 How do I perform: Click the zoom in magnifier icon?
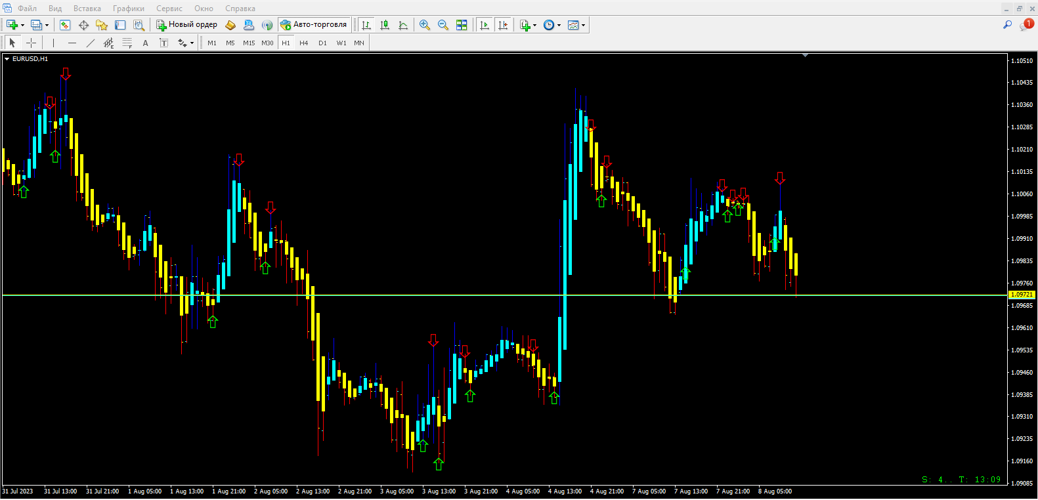point(425,25)
